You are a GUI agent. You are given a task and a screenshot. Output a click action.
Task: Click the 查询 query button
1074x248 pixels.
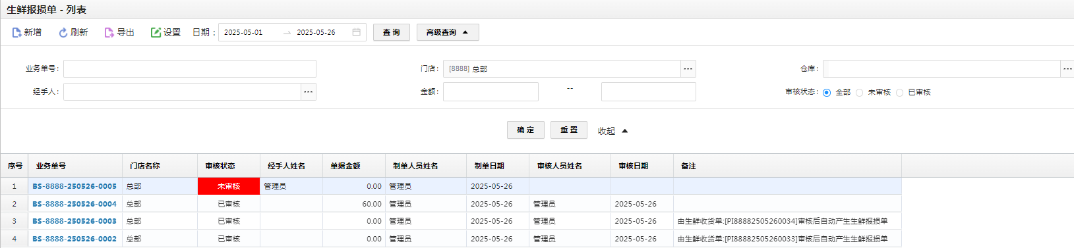point(392,32)
